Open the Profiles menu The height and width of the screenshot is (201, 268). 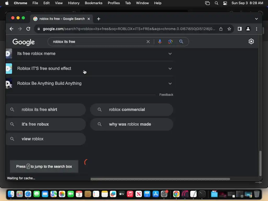click(114, 3)
